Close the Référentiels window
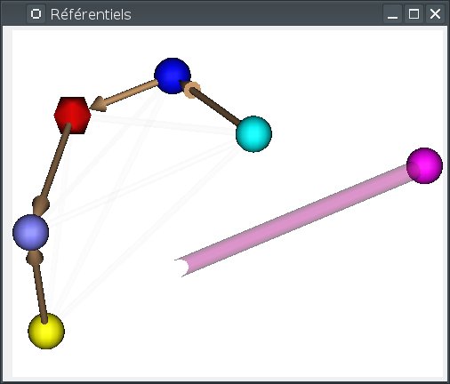Screen dimensions: 450x384 coord(435,14)
